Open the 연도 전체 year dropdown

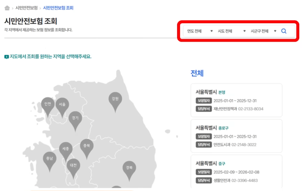pos(200,31)
